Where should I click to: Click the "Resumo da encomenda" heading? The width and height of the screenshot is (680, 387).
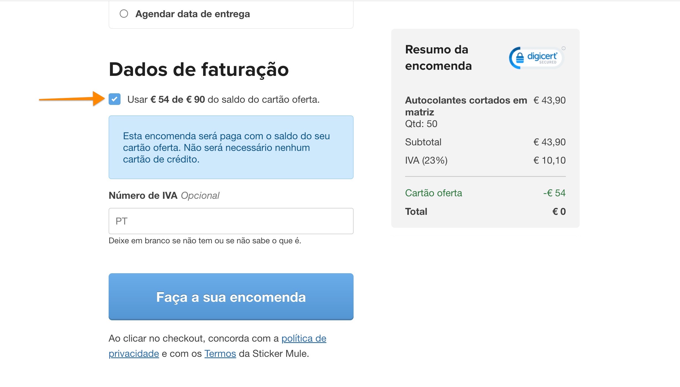[437, 57]
